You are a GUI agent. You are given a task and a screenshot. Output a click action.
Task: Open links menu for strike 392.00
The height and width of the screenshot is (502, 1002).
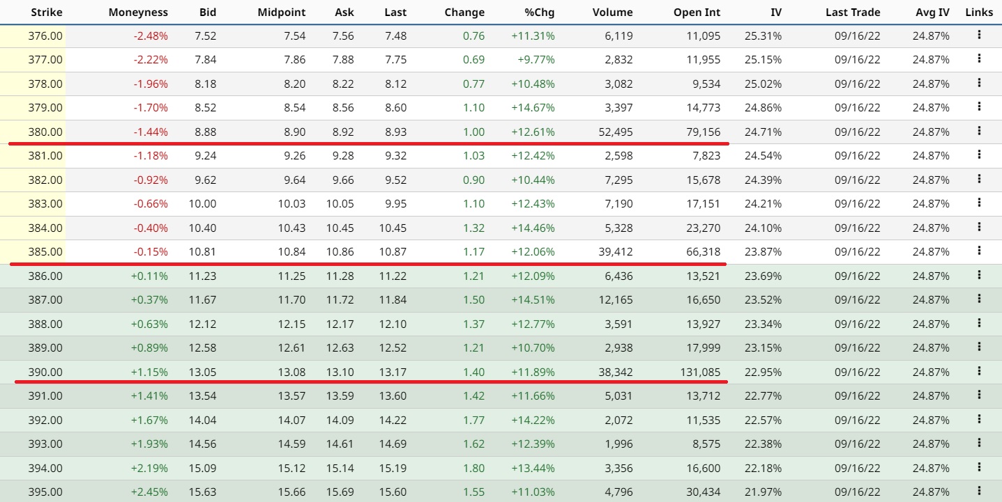(979, 419)
